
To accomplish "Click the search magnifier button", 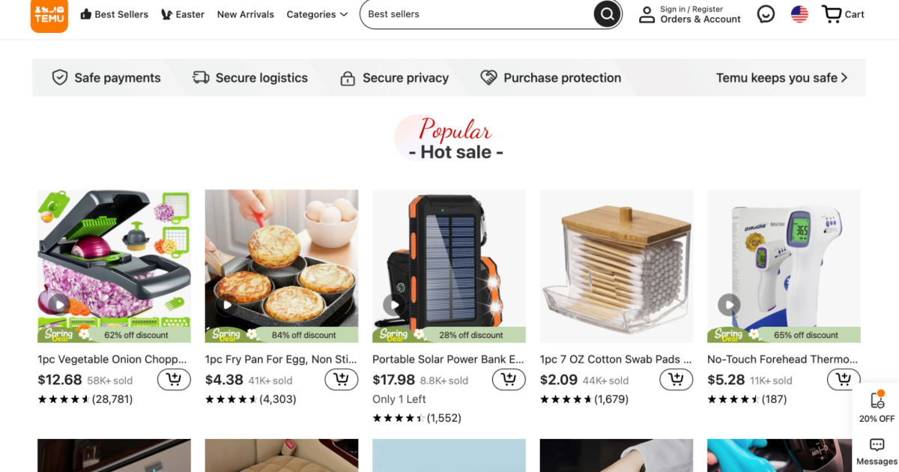I will pyautogui.click(x=607, y=14).
